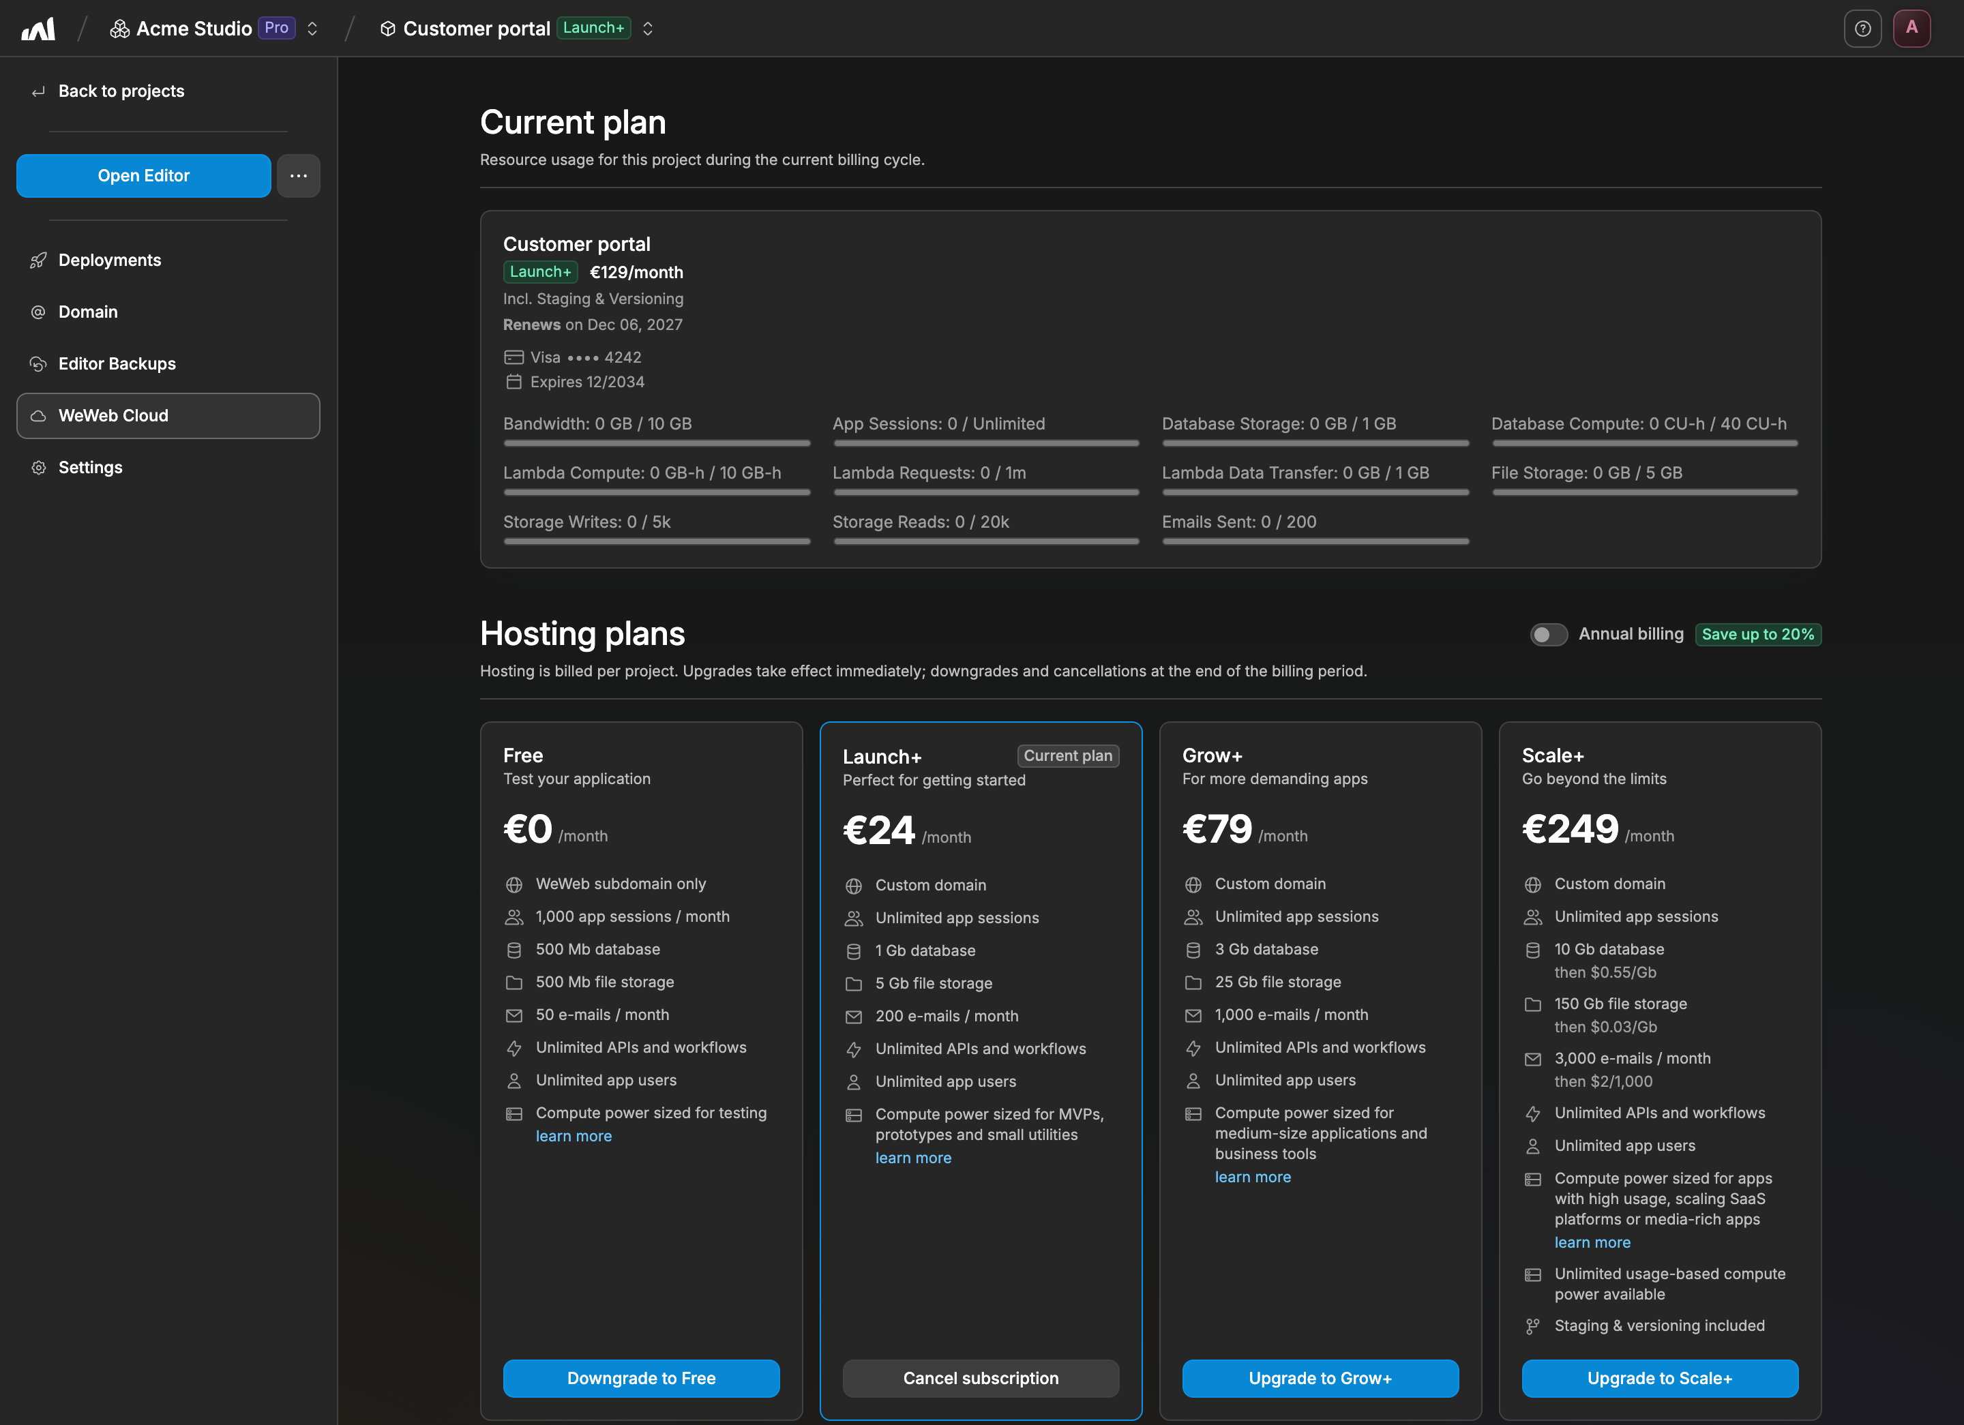
Task: Click the Free plan globe subdomain icon
Action: [514, 885]
